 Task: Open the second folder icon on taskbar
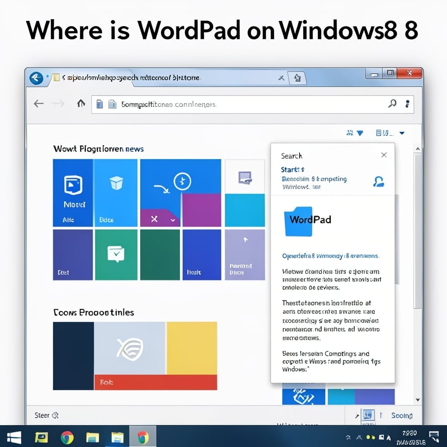117,437
